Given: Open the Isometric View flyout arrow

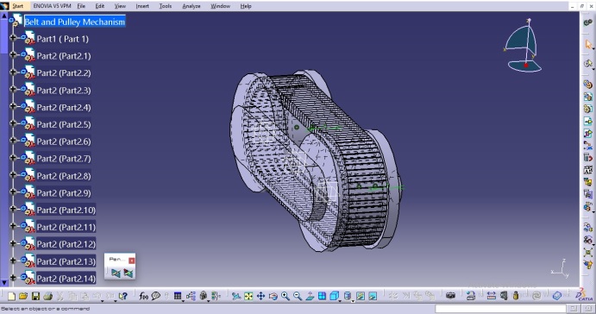Looking at the screenshot, I should click(x=340, y=301).
